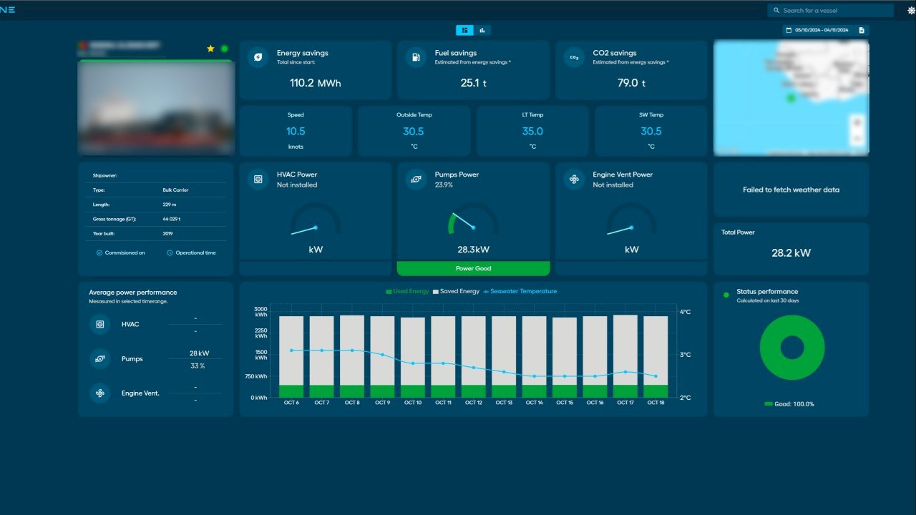This screenshot has width=916, height=515.
Task: Click the Engine Vent Power fan icon
Action: point(574,179)
